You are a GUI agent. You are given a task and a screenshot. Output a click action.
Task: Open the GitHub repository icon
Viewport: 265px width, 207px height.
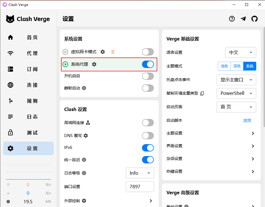click(254, 19)
